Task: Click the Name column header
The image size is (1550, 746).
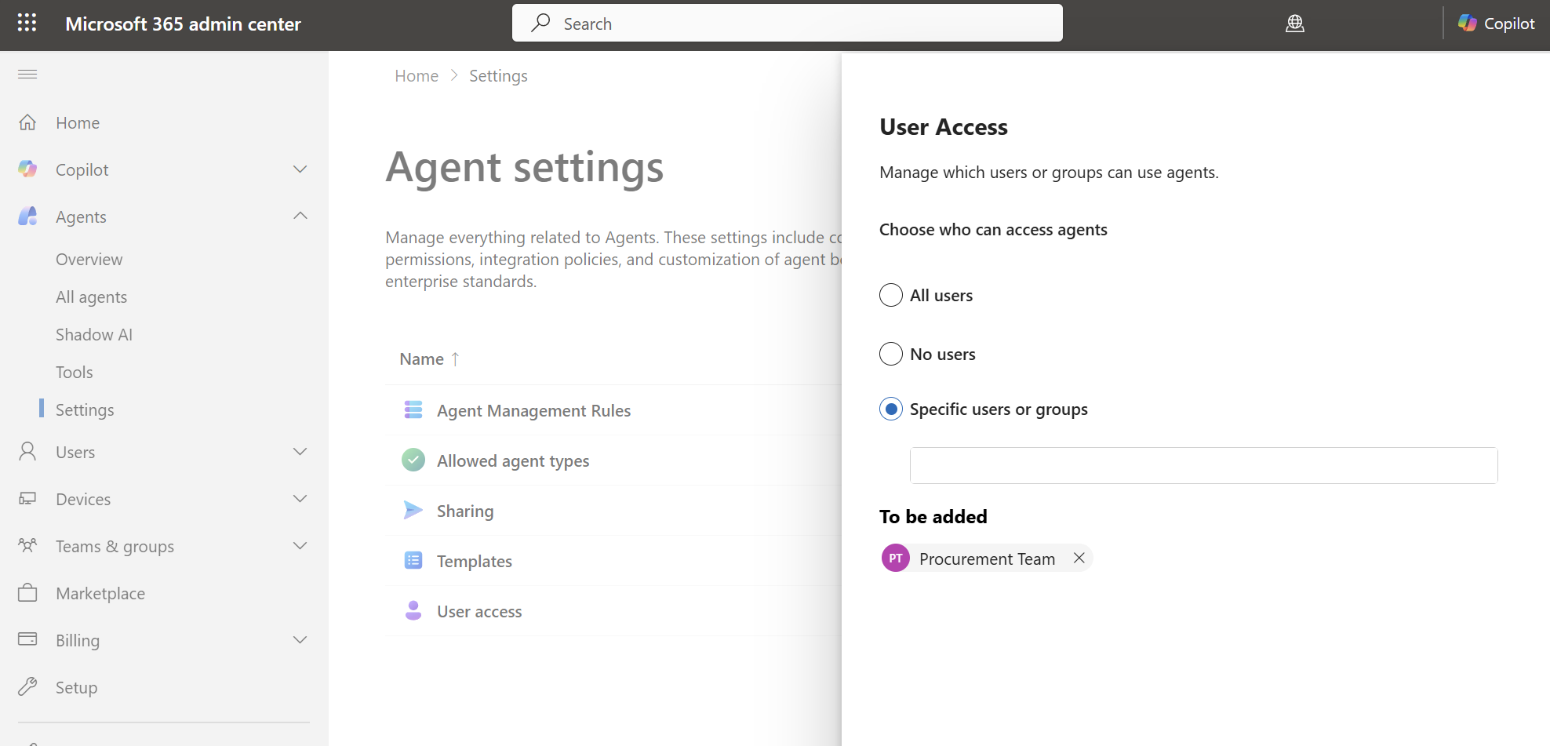Action: pyautogui.click(x=422, y=359)
